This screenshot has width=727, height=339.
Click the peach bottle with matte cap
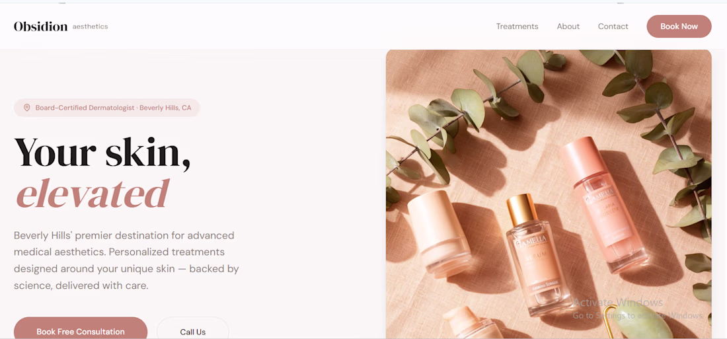[x=438, y=234]
